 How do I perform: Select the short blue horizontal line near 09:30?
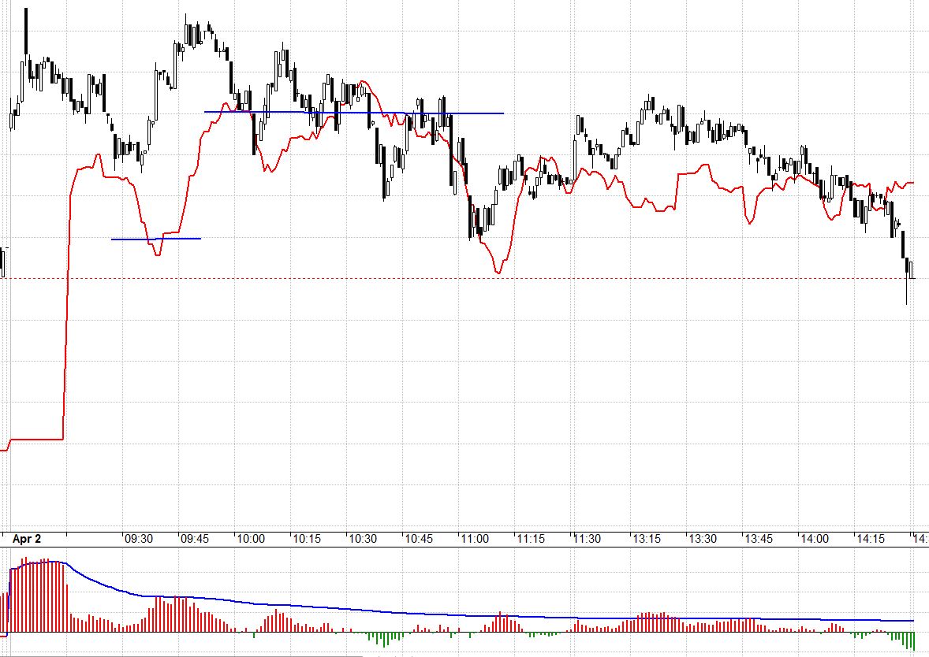pyautogui.click(x=155, y=239)
